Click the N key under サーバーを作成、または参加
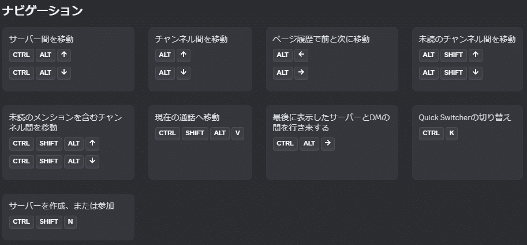This screenshot has width=527, height=245. click(70, 222)
